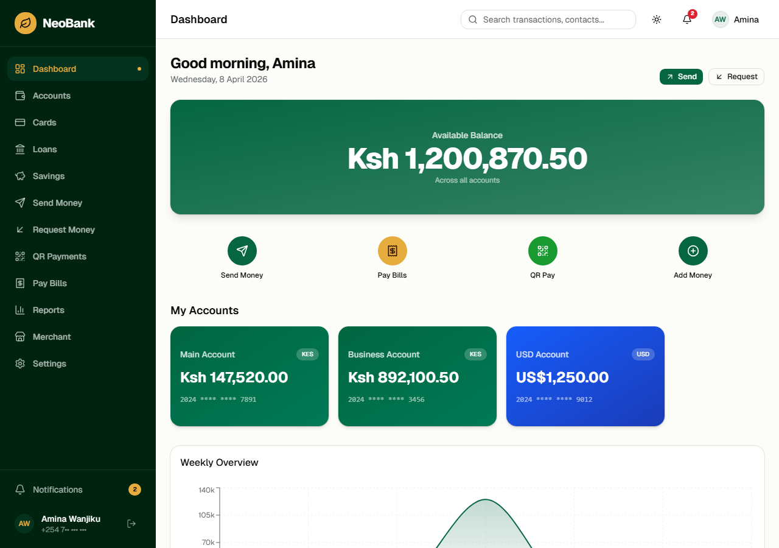Click the QR Pay round quick action
The height and width of the screenshot is (548, 779).
[543, 251]
